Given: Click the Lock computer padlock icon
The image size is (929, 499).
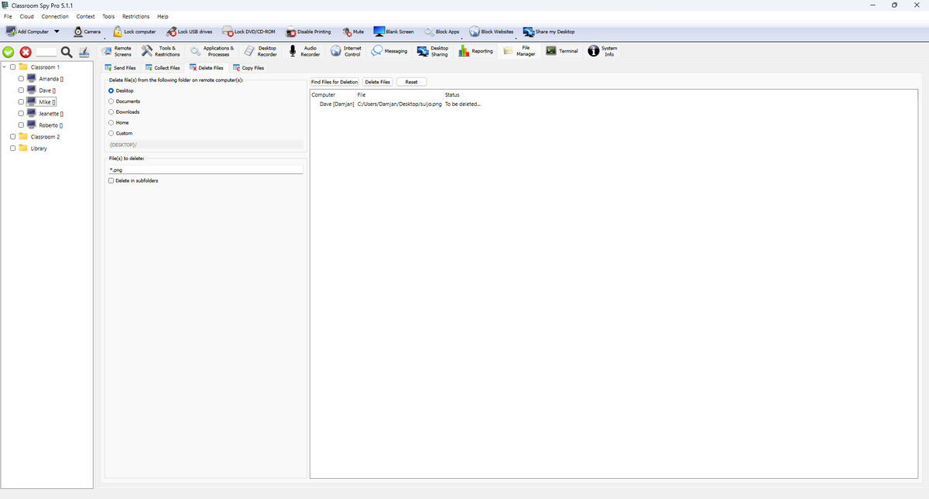Looking at the screenshot, I should (118, 32).
